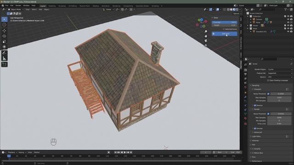This screenshot has width=294, height=165.
Task: Expand the Volumes panel
Action: pos(255,141)
